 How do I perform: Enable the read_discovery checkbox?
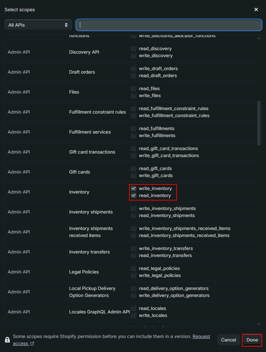(134, 49)
